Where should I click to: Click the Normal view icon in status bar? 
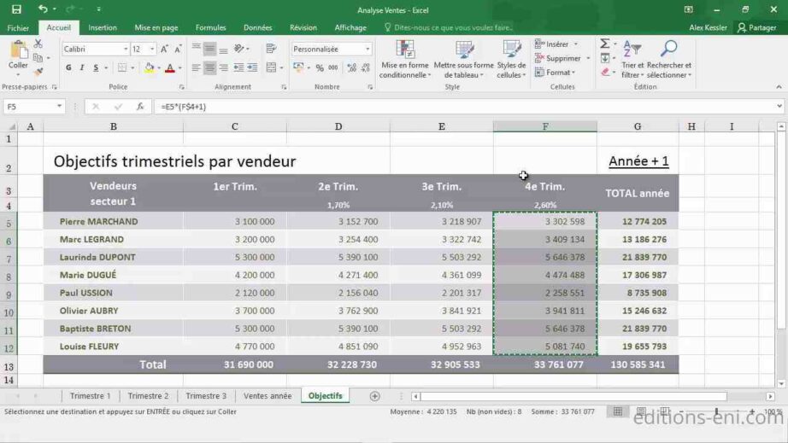618,411
